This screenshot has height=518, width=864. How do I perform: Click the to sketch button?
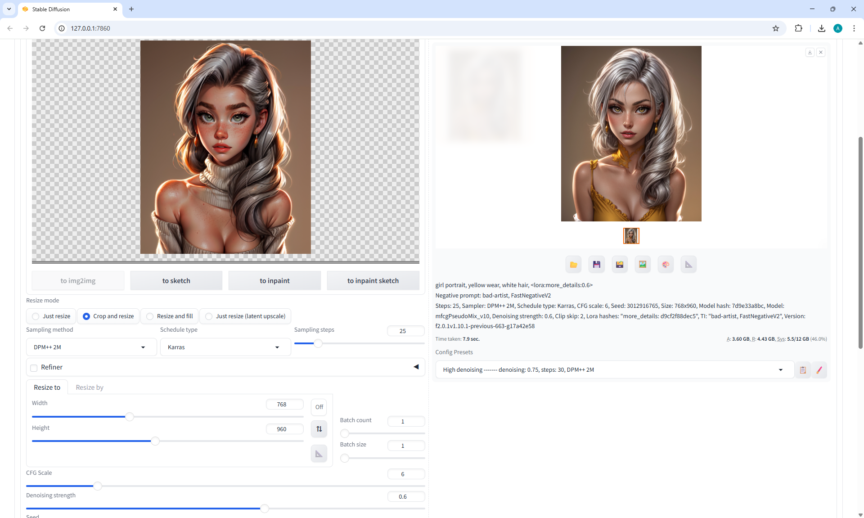click(x=176, y=281)
